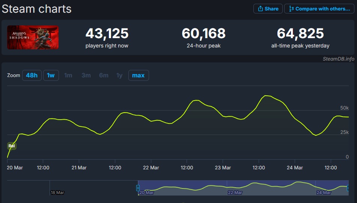Viewport: 357px width, 203px height.
Task: Click the 50k y-axis label
Action: (x=344, y=108)
